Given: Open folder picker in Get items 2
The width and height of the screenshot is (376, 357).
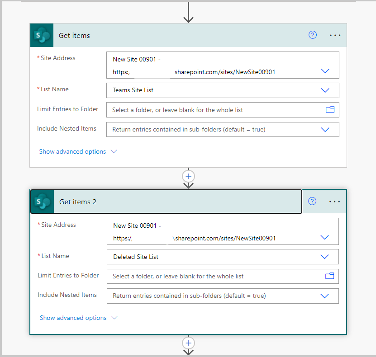Looking at the screenshot, I should click(x=329, y=276).
